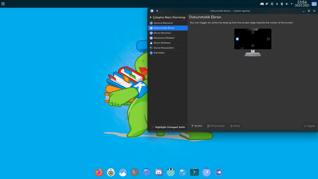Open the application launcher grid
Screen dimensions: 318x179
click(3, 4)
